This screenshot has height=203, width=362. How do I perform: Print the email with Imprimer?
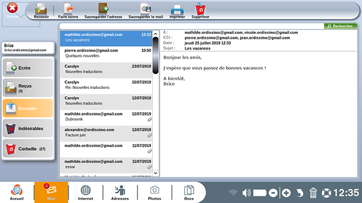[177, 11]
